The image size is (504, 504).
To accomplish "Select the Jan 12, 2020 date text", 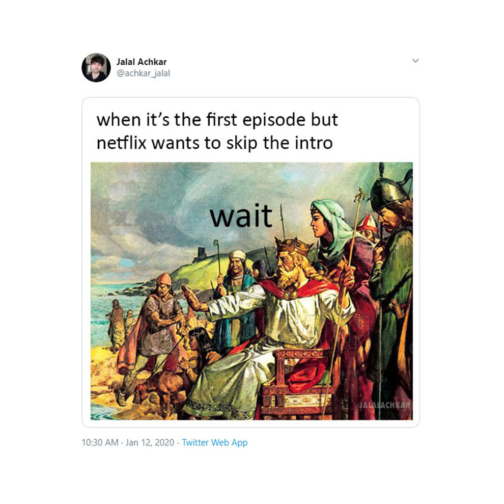I will click(x=150, y=442).
